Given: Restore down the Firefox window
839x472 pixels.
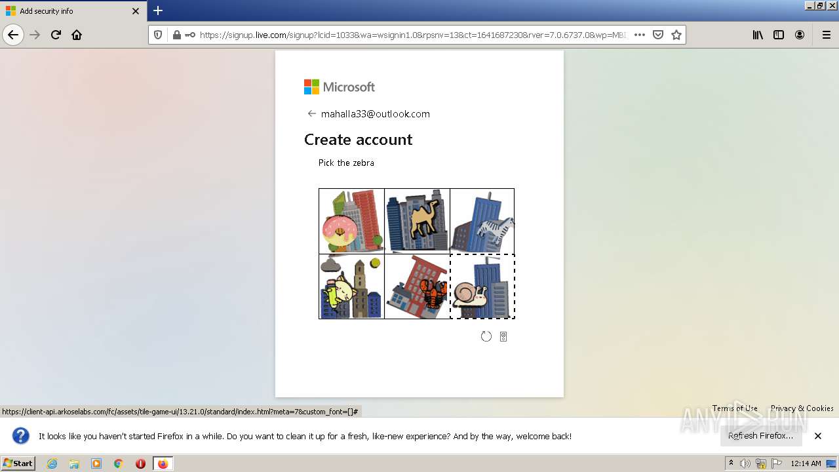Looking at the screenshot, I should pos(820,5).
